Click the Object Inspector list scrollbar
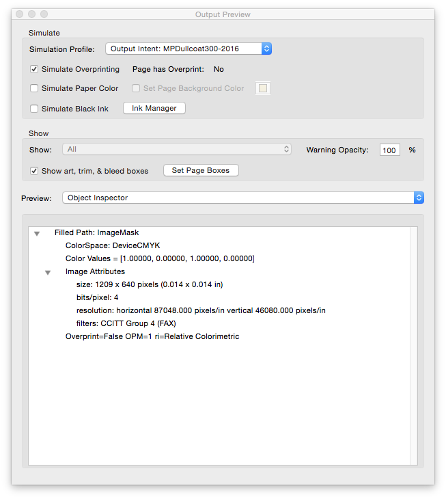Image resolution: width=446 pixels, height=499 pixels. [x=414, y=346]
